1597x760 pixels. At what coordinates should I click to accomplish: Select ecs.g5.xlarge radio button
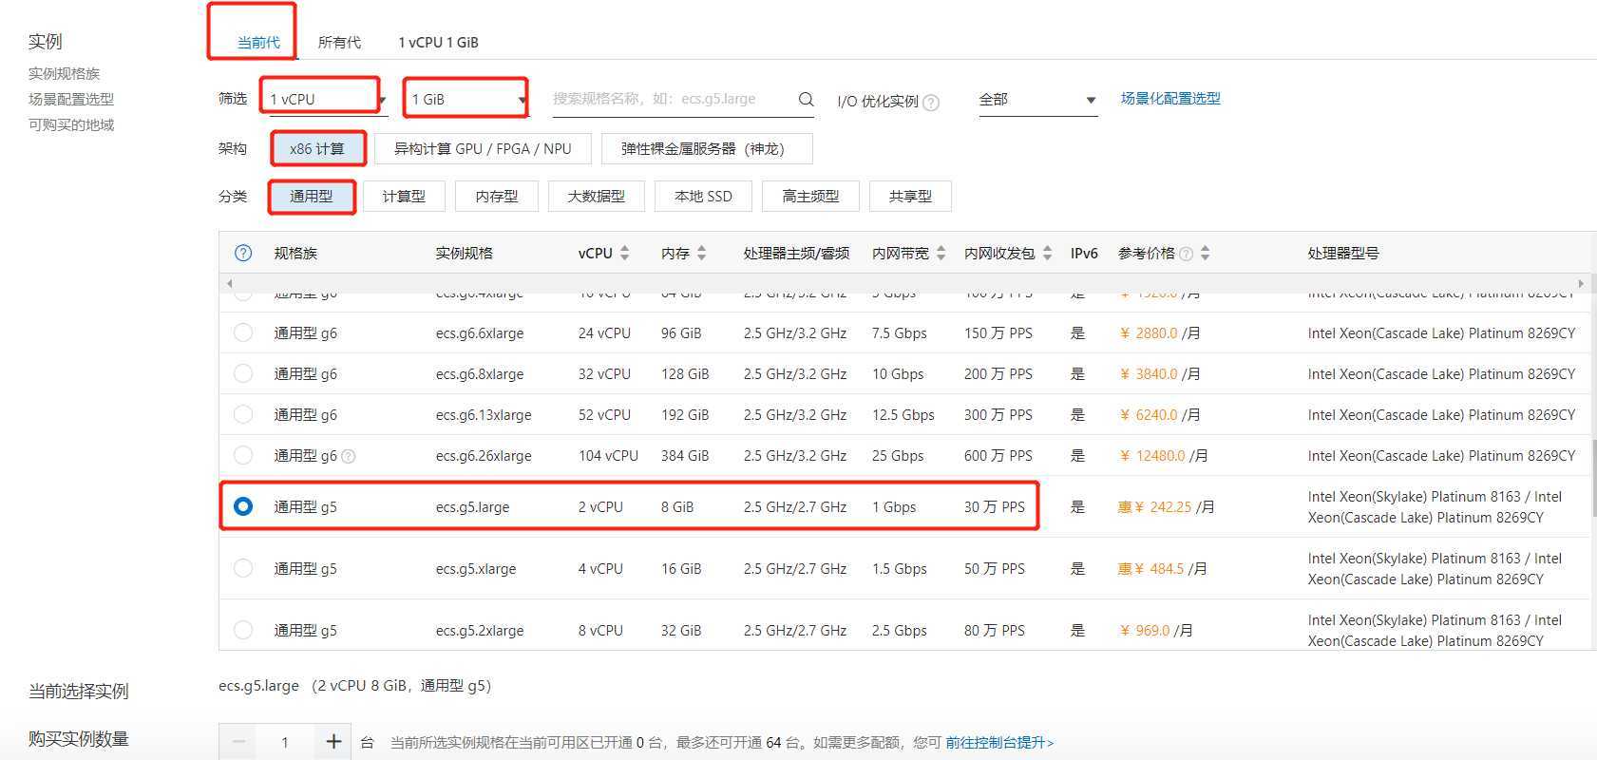tap(243, 568)
